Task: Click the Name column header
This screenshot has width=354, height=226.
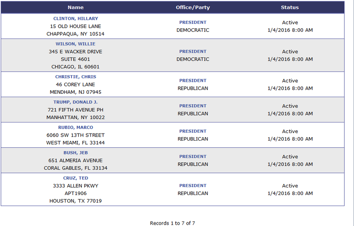Action: pos(76,8)
